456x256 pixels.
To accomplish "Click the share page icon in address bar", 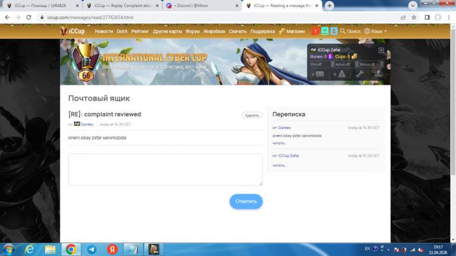I will 403,17.
